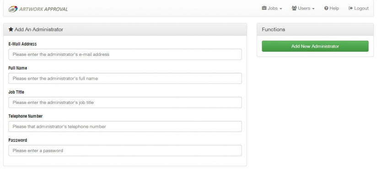Viewport: 377px width, 169px height.
Task: Expand the Jobs dropdown caret
Action: pos(280,9)
